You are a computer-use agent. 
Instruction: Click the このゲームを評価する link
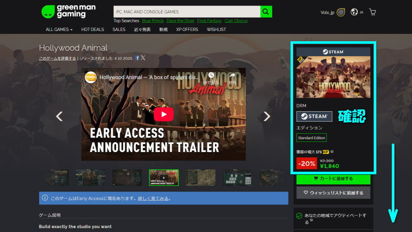[57, 58]
